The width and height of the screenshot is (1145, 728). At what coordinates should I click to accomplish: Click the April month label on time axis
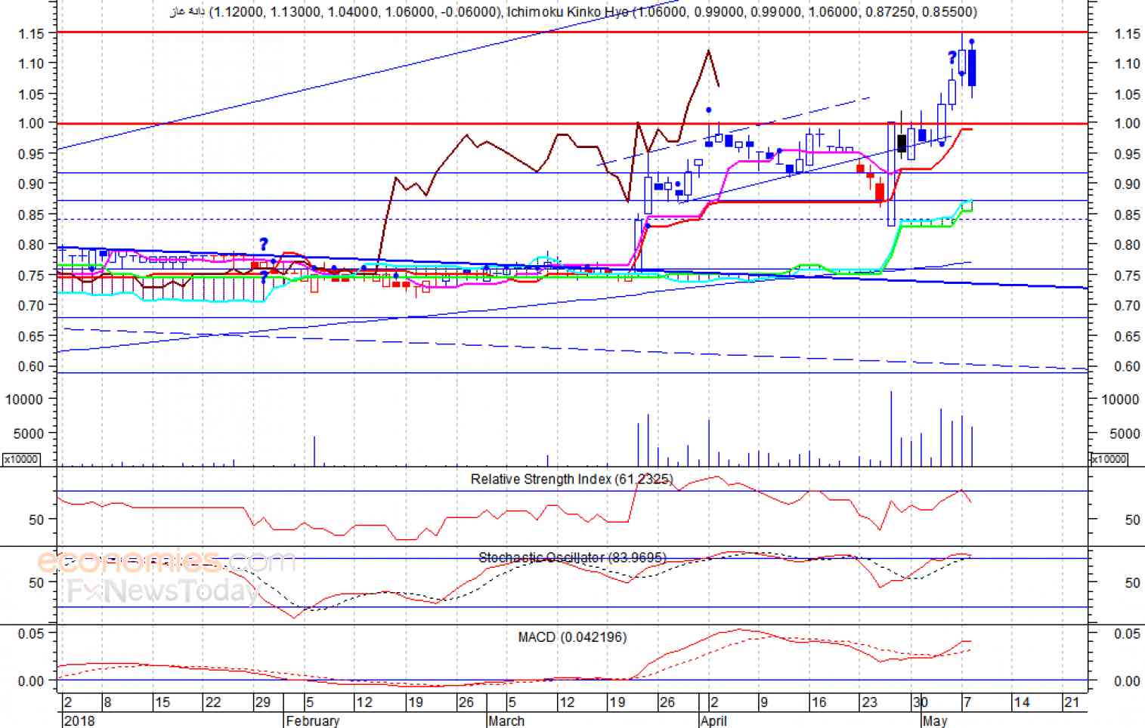click(x=713, y=720)
